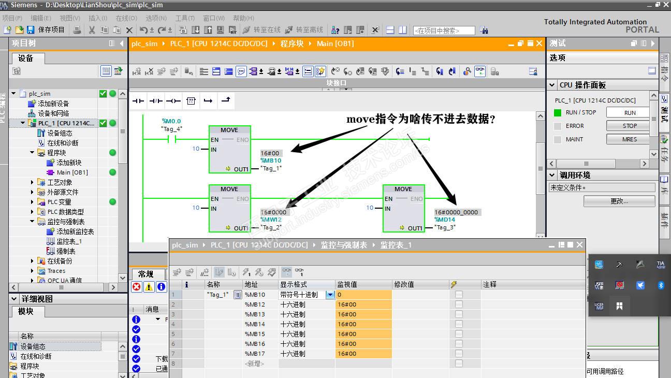Open a branch in the ladder editor
Viewport: 671px width, 378px height.
click(x=208, y=101)
